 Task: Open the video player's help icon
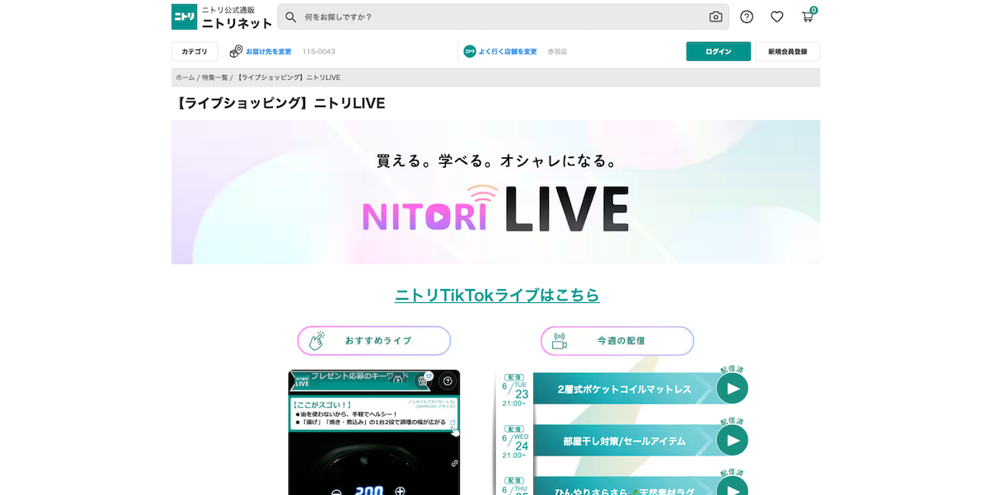click(x=448, y=381)
